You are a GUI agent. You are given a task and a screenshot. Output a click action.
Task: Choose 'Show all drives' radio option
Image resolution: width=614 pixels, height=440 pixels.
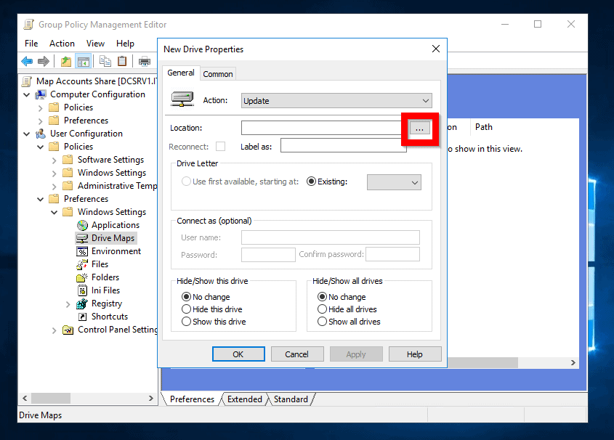click(x=322, y=322)
